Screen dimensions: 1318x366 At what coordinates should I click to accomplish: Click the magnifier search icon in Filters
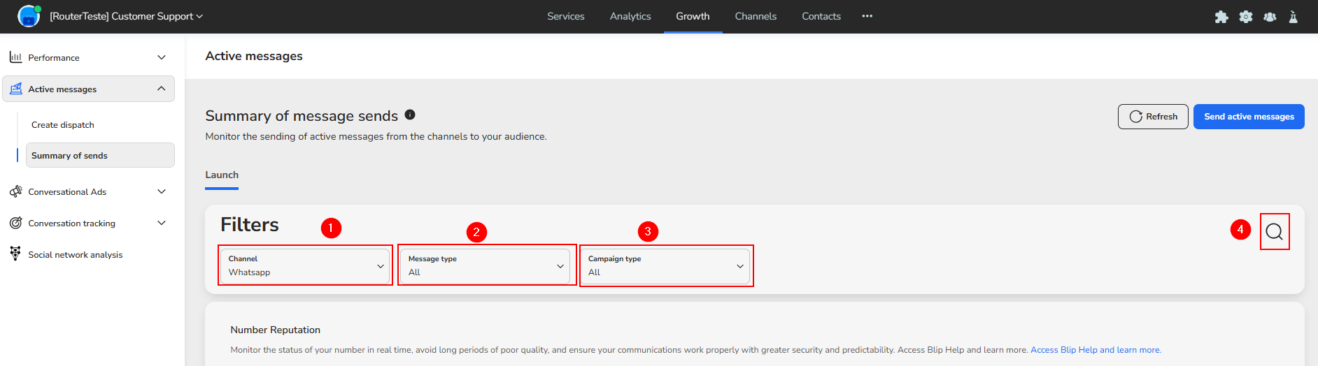tap(1275, 232)
